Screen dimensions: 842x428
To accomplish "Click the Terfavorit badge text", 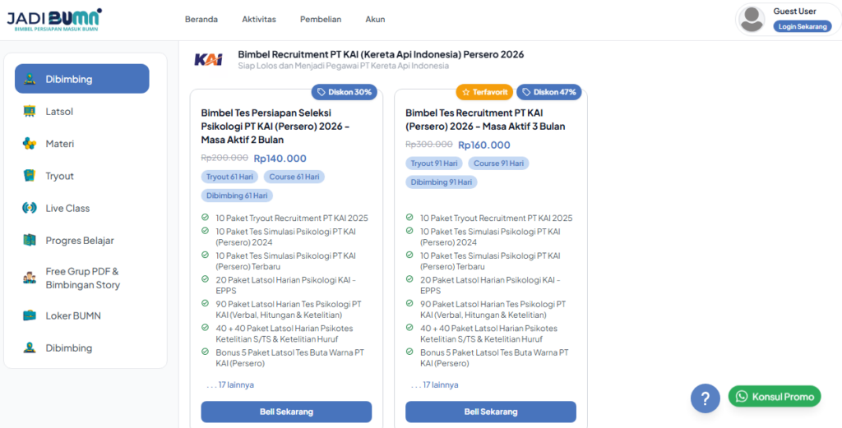I will [x=490, y=92].
